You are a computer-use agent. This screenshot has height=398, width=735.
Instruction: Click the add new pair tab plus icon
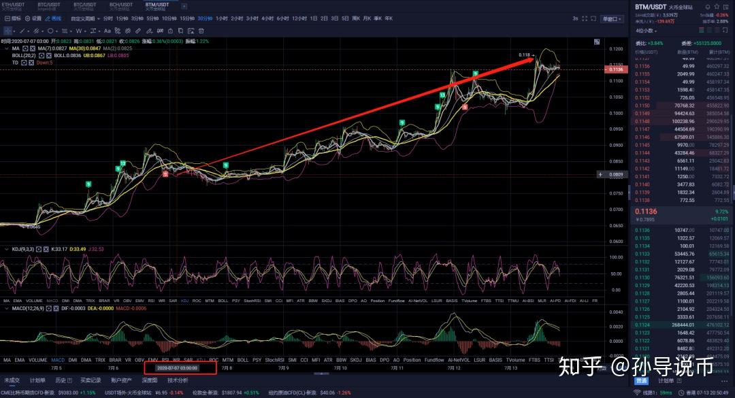pos(184,6)
